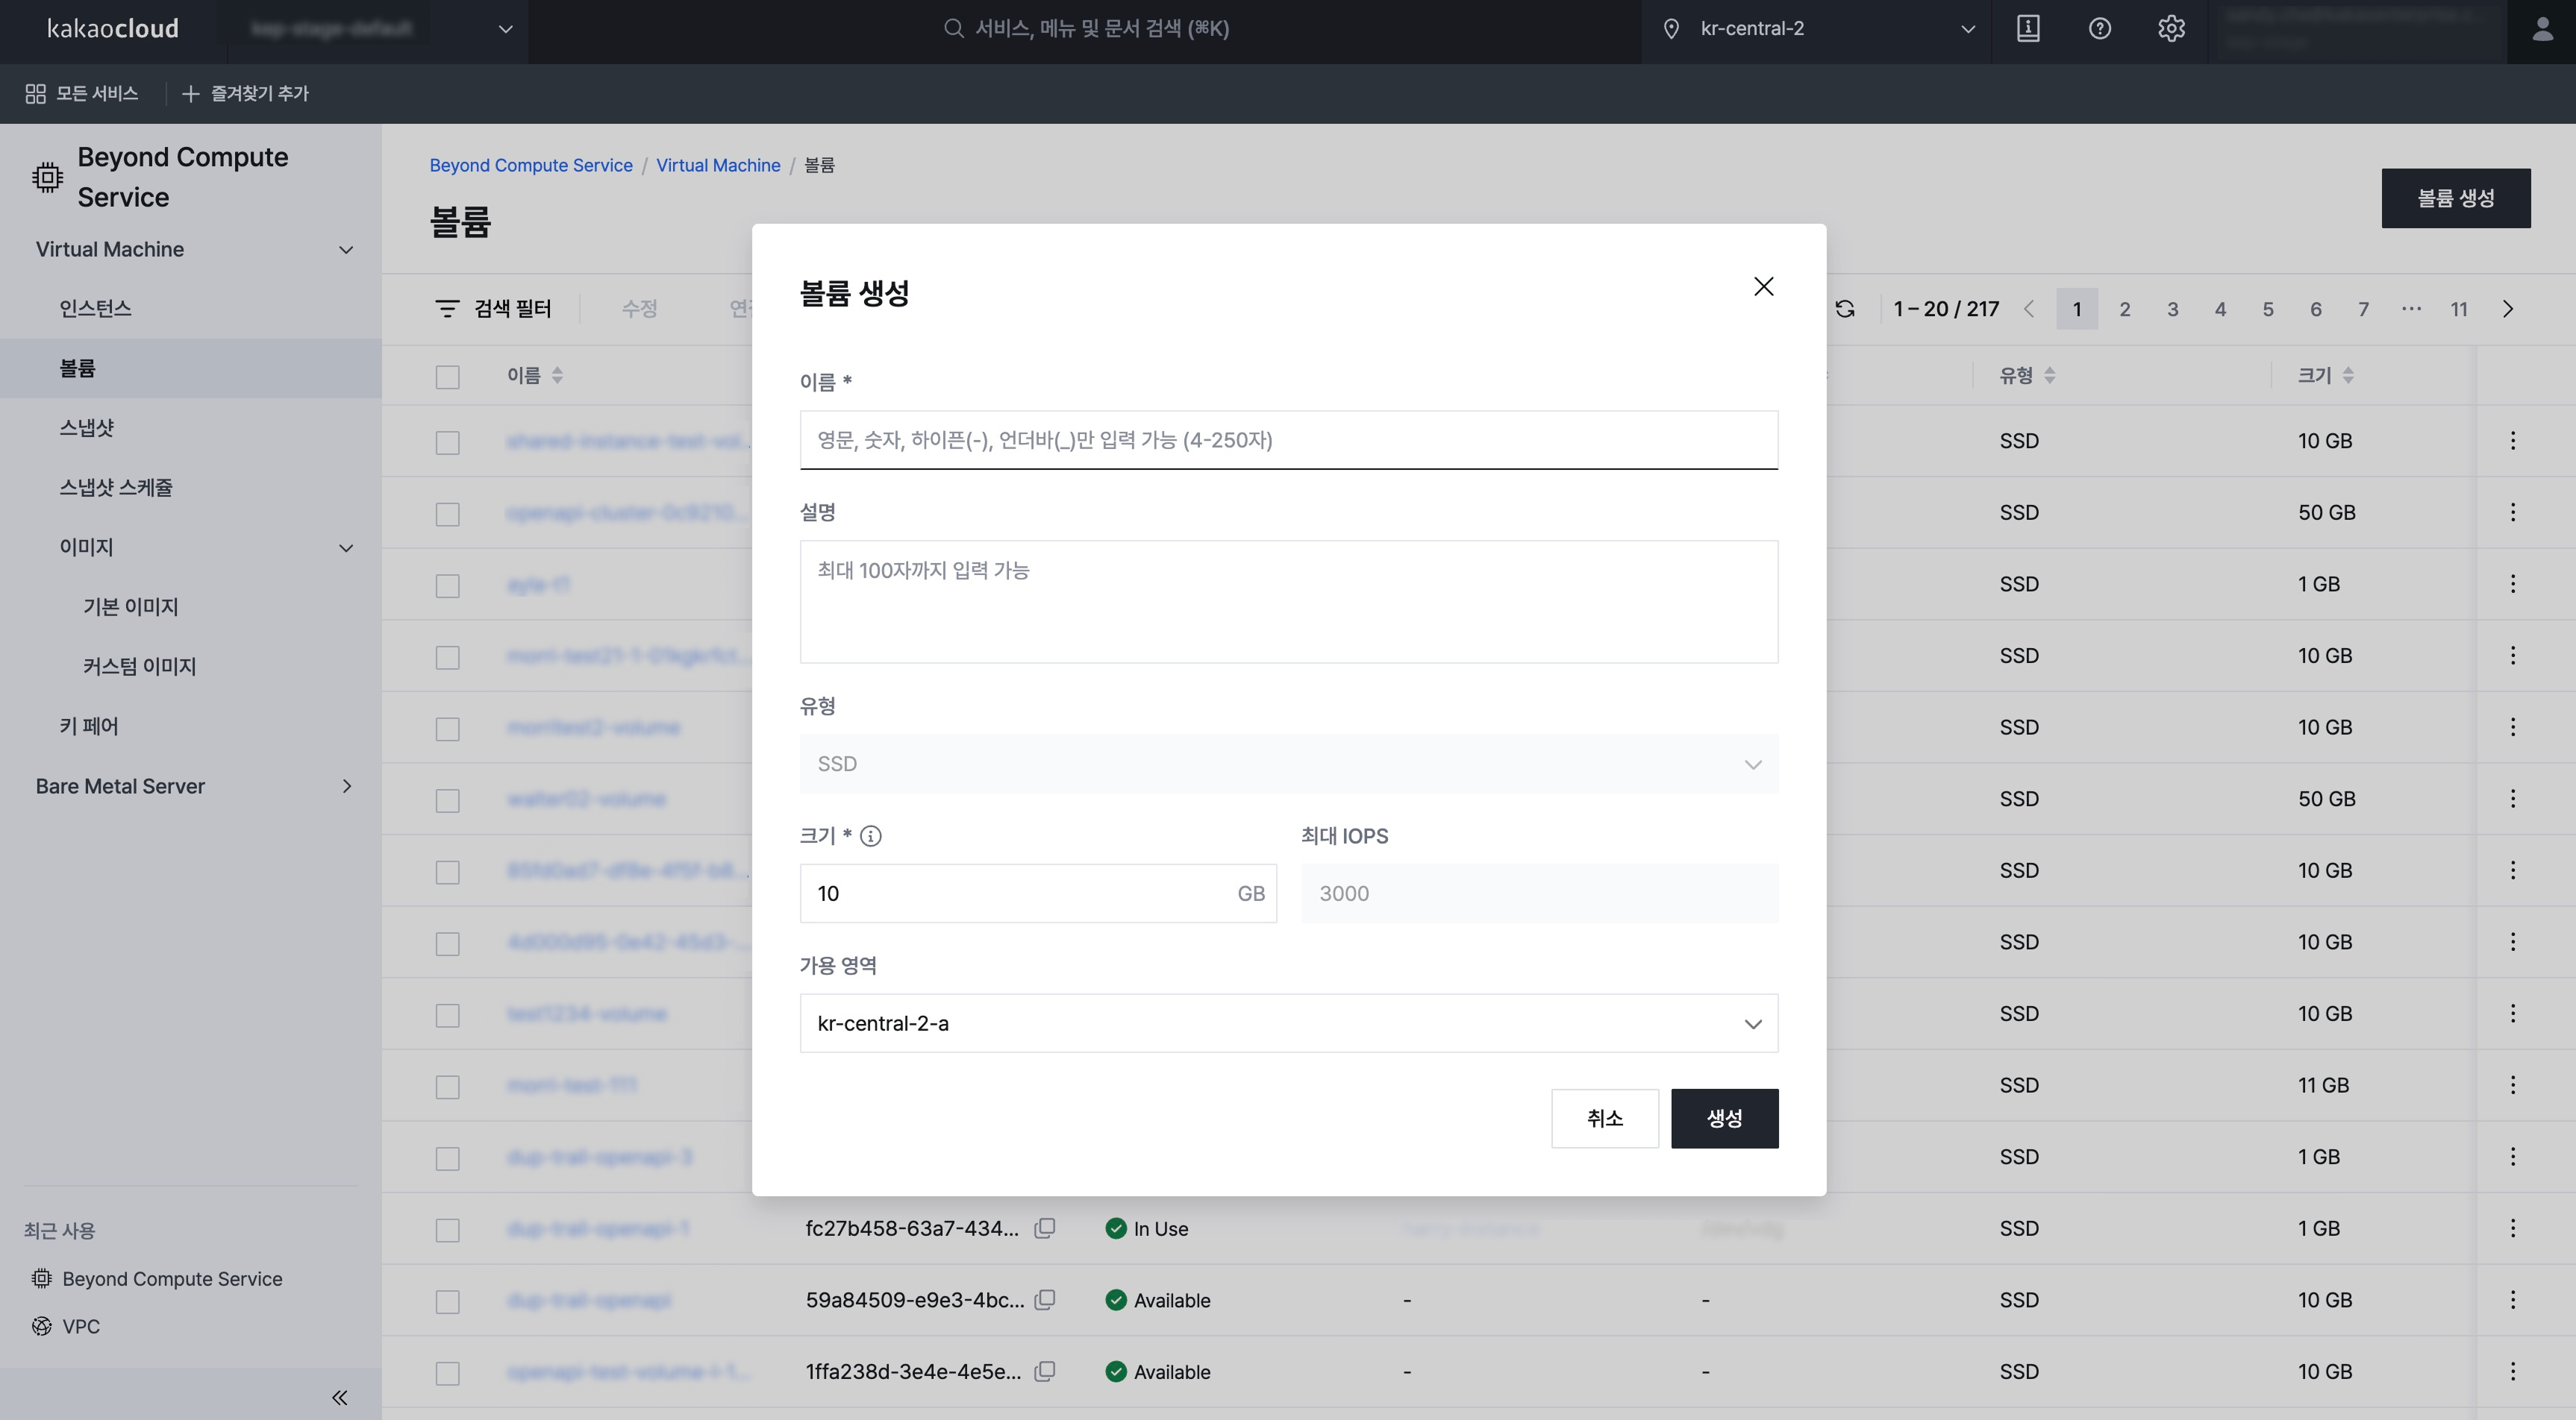Open the 가용 영역 kr-central-2-a dropdown
Image resolution: width=2576 pixels, height=1420 pixels.
(1288, 1023)
